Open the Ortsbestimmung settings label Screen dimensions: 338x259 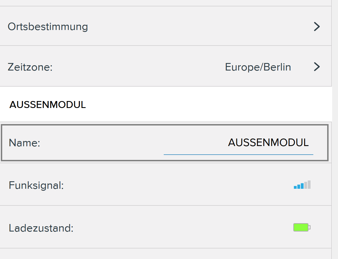tap(48, 27)
